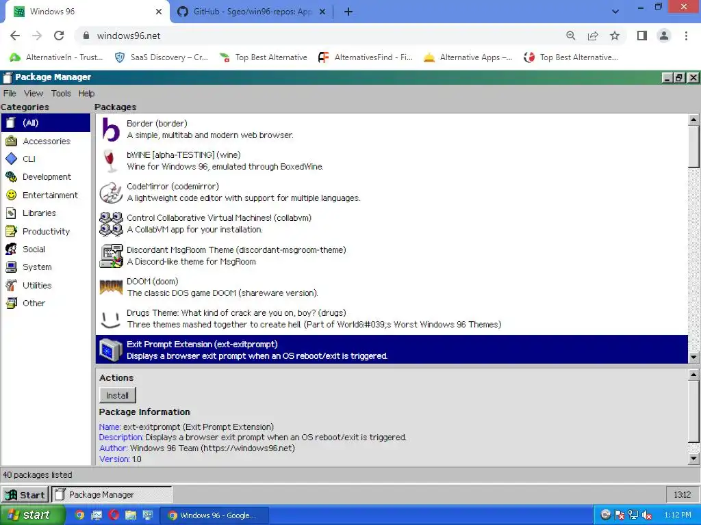Click the Discordant MsgRoom Theme icon
Viewport: 701px width, 525px height.
pos(111,256)
